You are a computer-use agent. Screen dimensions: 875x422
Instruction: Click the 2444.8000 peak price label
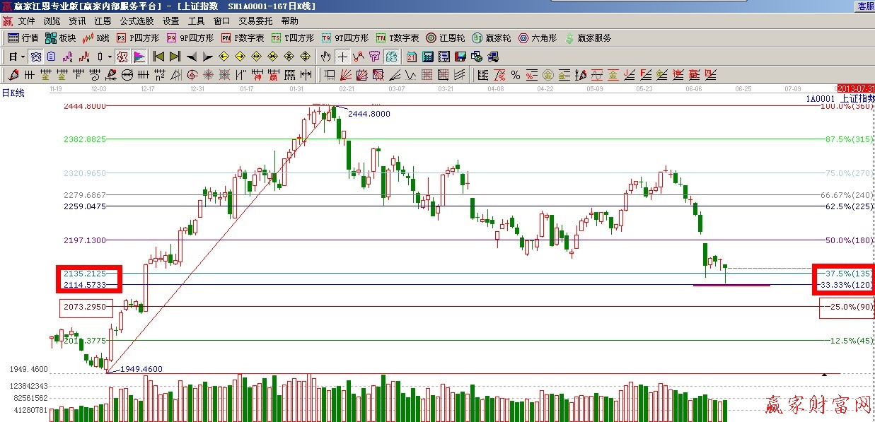click(x=369, y=114)
